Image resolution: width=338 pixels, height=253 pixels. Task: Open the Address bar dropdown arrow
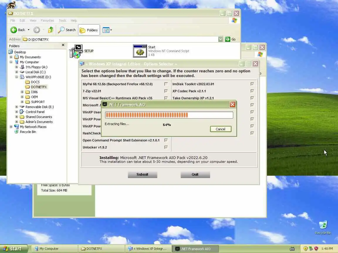point(220,39)
